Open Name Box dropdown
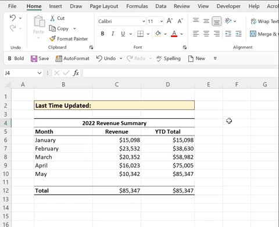The height and width of the screenshot is (227, 279). pyautogui.click(x=40, y=73)
